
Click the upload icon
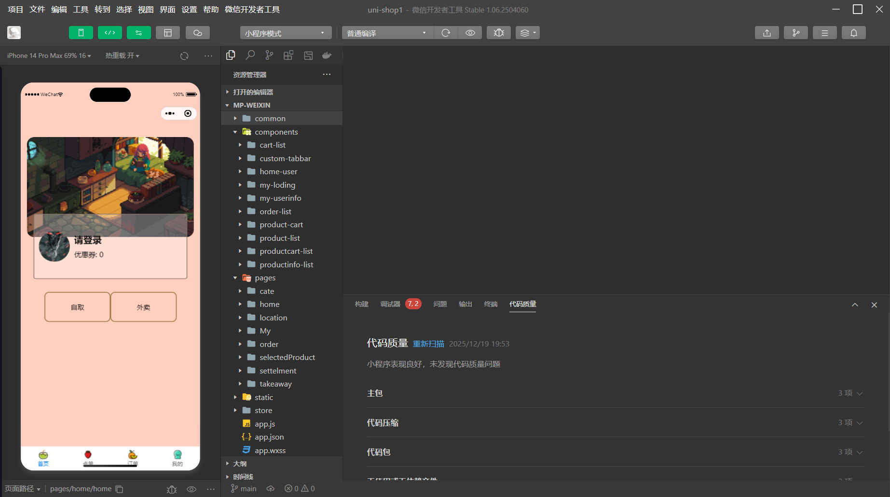(x=767, y=33)
